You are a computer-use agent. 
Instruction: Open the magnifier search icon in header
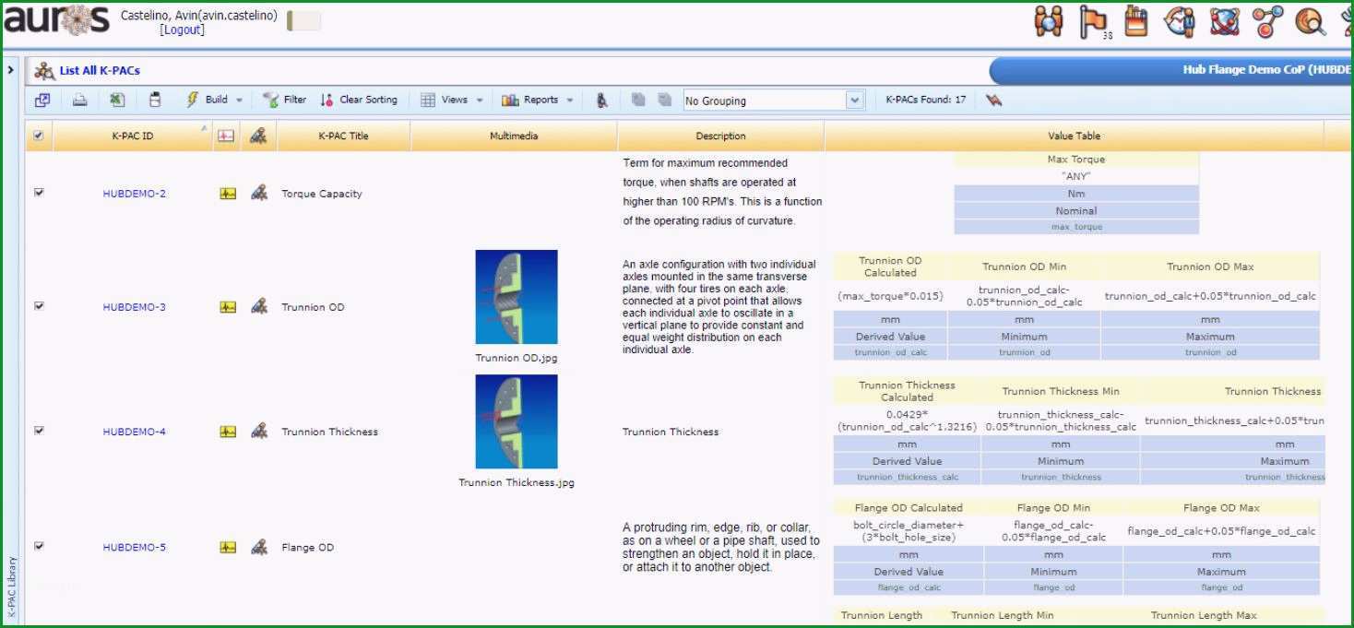click(x=1310, y=21)
